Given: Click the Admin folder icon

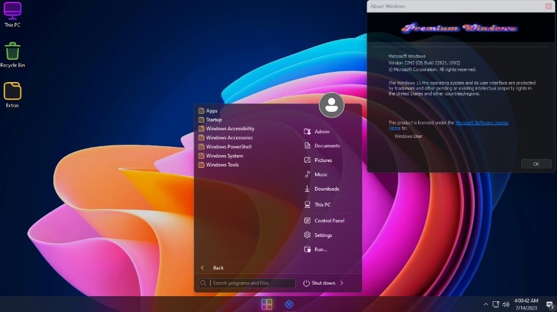Looking at the screenshot, I should point(307,132).
